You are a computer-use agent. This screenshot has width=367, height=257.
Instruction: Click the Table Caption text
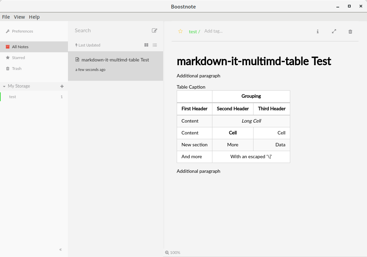click(191, 87)
